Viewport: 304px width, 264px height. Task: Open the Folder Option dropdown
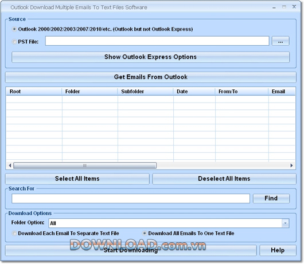(285, 223)
